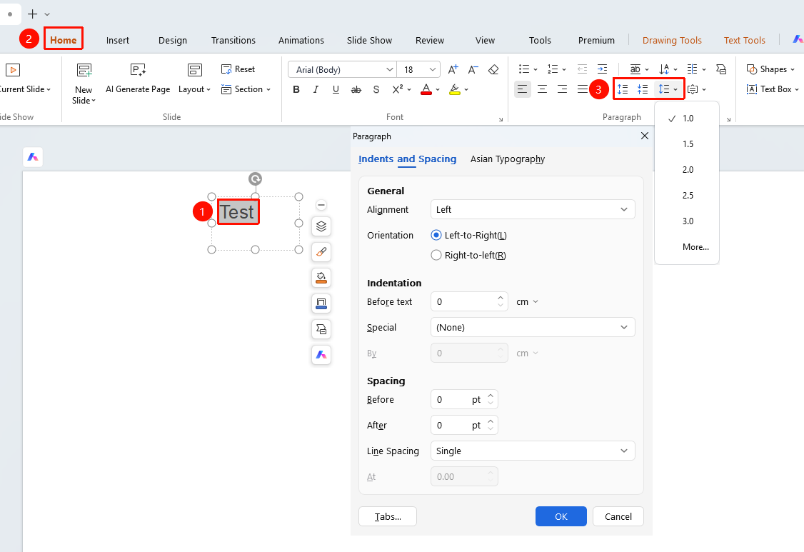This screenshot has width=804, height=552.
Task: Increase the font size with A+ icon
Action: pyautogui.click(x=453, y=69)
